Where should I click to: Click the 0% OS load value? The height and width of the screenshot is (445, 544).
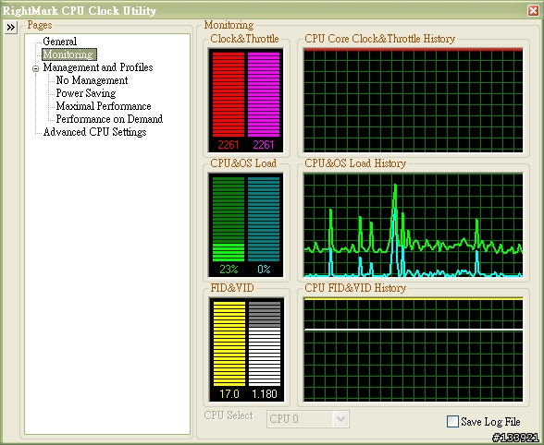click(264, 270)
